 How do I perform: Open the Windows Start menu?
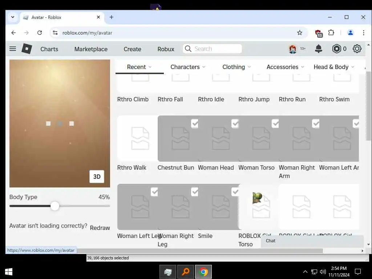click(9, 272)
